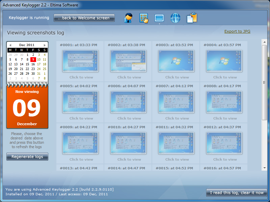Click the vertical scrollbar thumb
This screenshot has width=270, height=202.
[x=265, y=82]
